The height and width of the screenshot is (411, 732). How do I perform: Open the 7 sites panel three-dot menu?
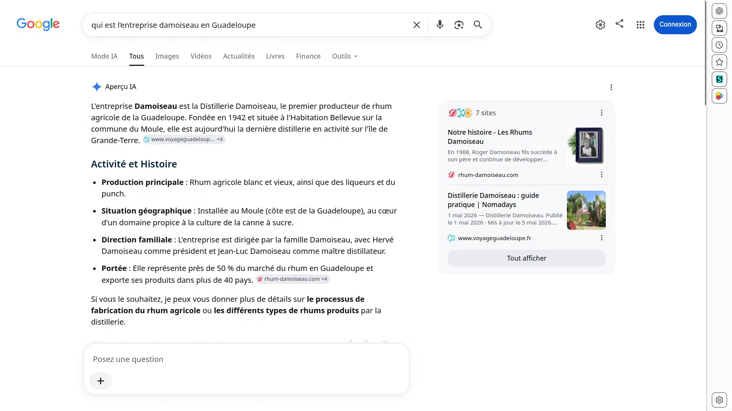tap(602, 113)
